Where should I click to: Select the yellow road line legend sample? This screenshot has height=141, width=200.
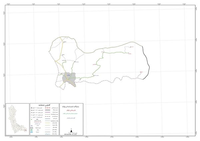tap(47, 123)
